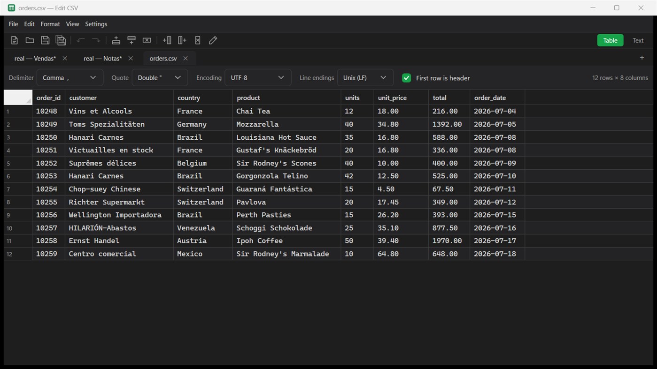Select the unit_price column header
Image resolution: width=657 pixels, height=369 pixels.
tap(401, 98)
